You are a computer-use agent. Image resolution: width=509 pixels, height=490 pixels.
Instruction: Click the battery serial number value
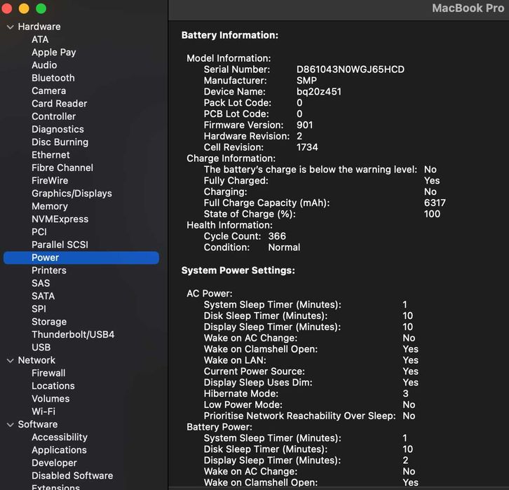click(350, 69)
